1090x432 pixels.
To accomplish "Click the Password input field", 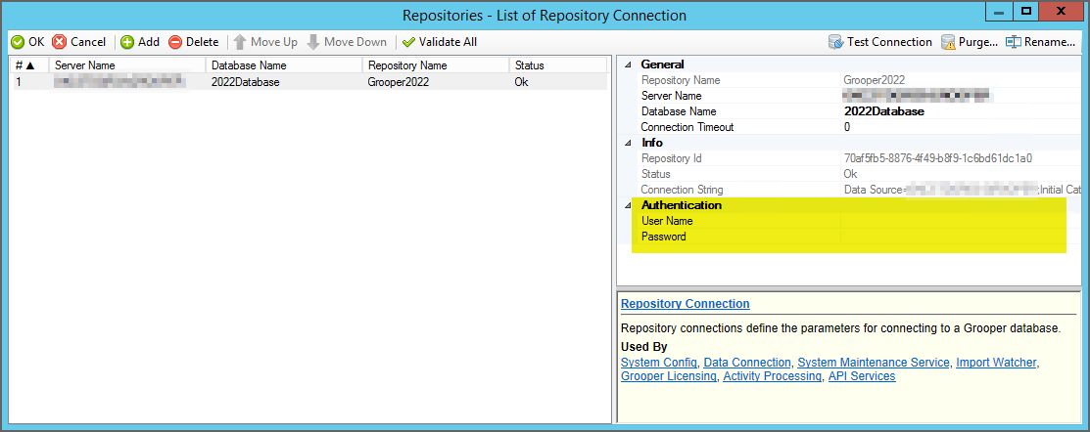I will pyautogui.click(x=950, y=237).
